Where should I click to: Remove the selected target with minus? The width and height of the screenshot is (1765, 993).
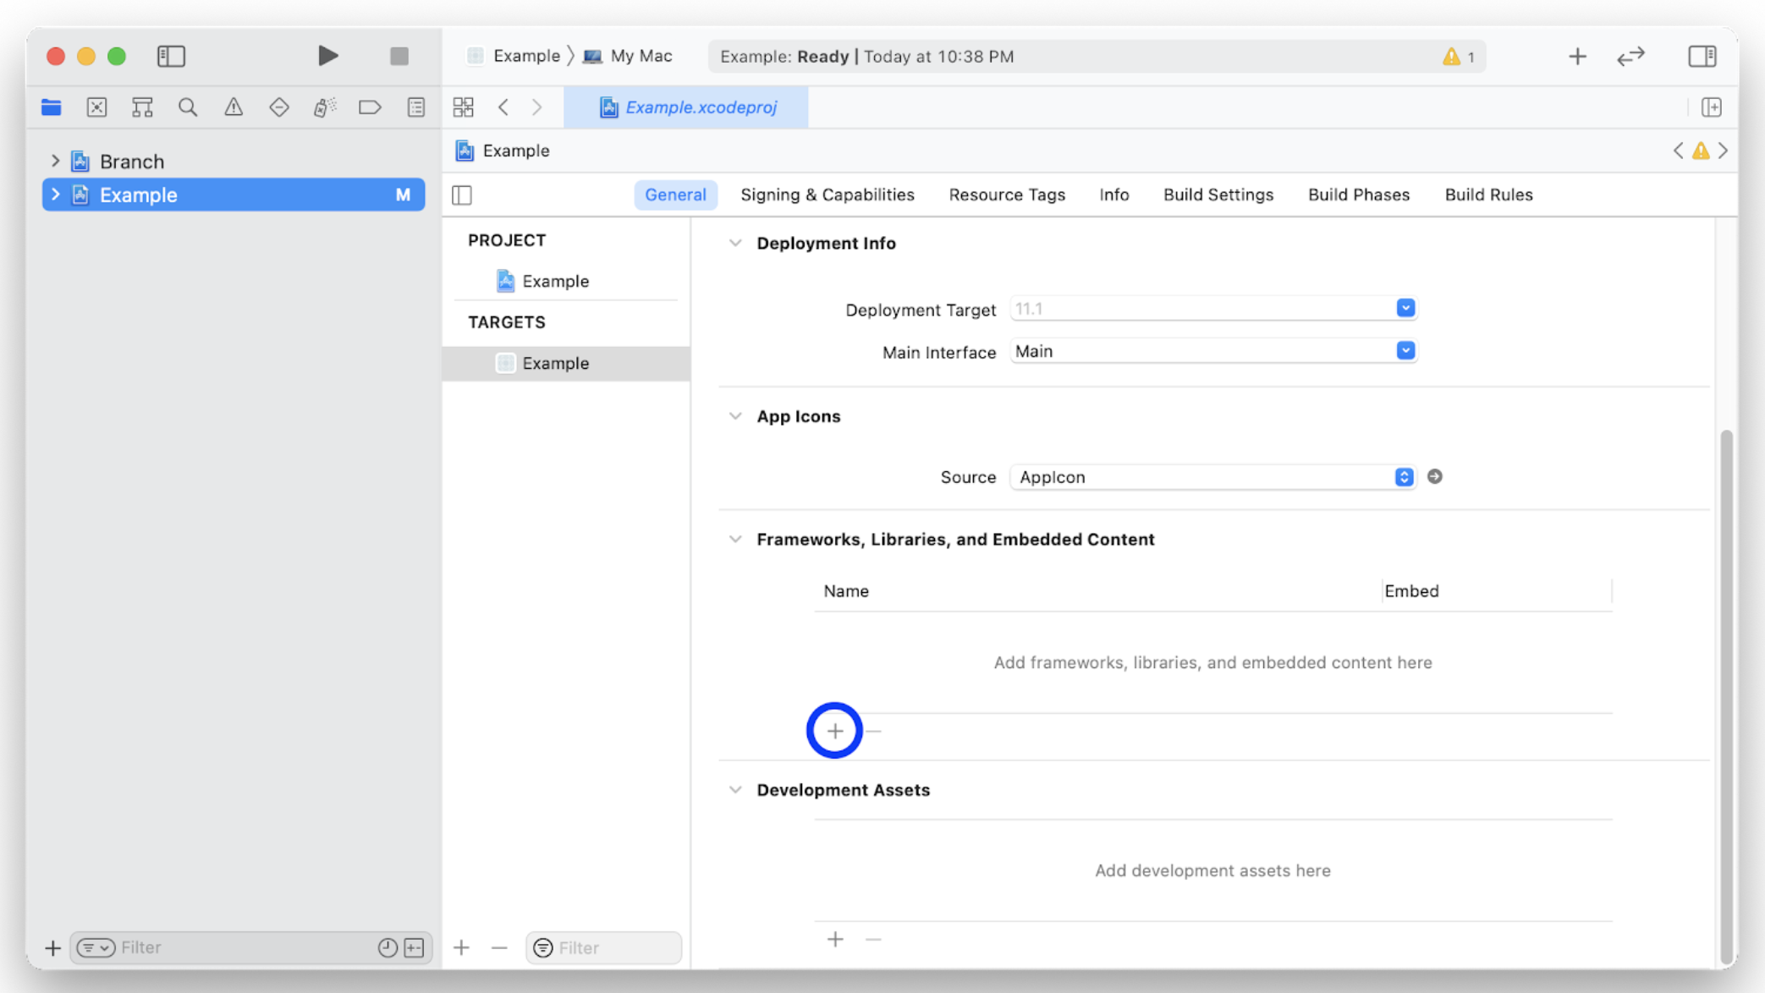coord(499,947)
